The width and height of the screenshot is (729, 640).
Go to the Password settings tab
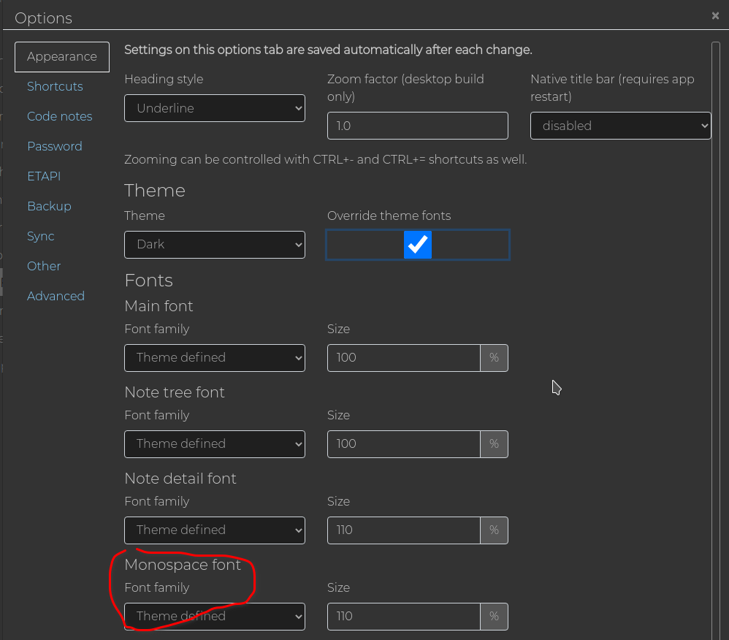point(54,147)
